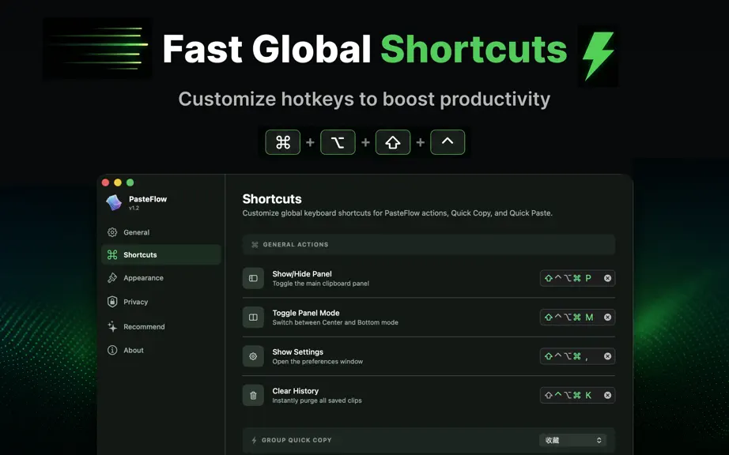The image size is (729, 455).
Task: Clear the Show/Hide Panel shortcut
Action: [607, 278]
